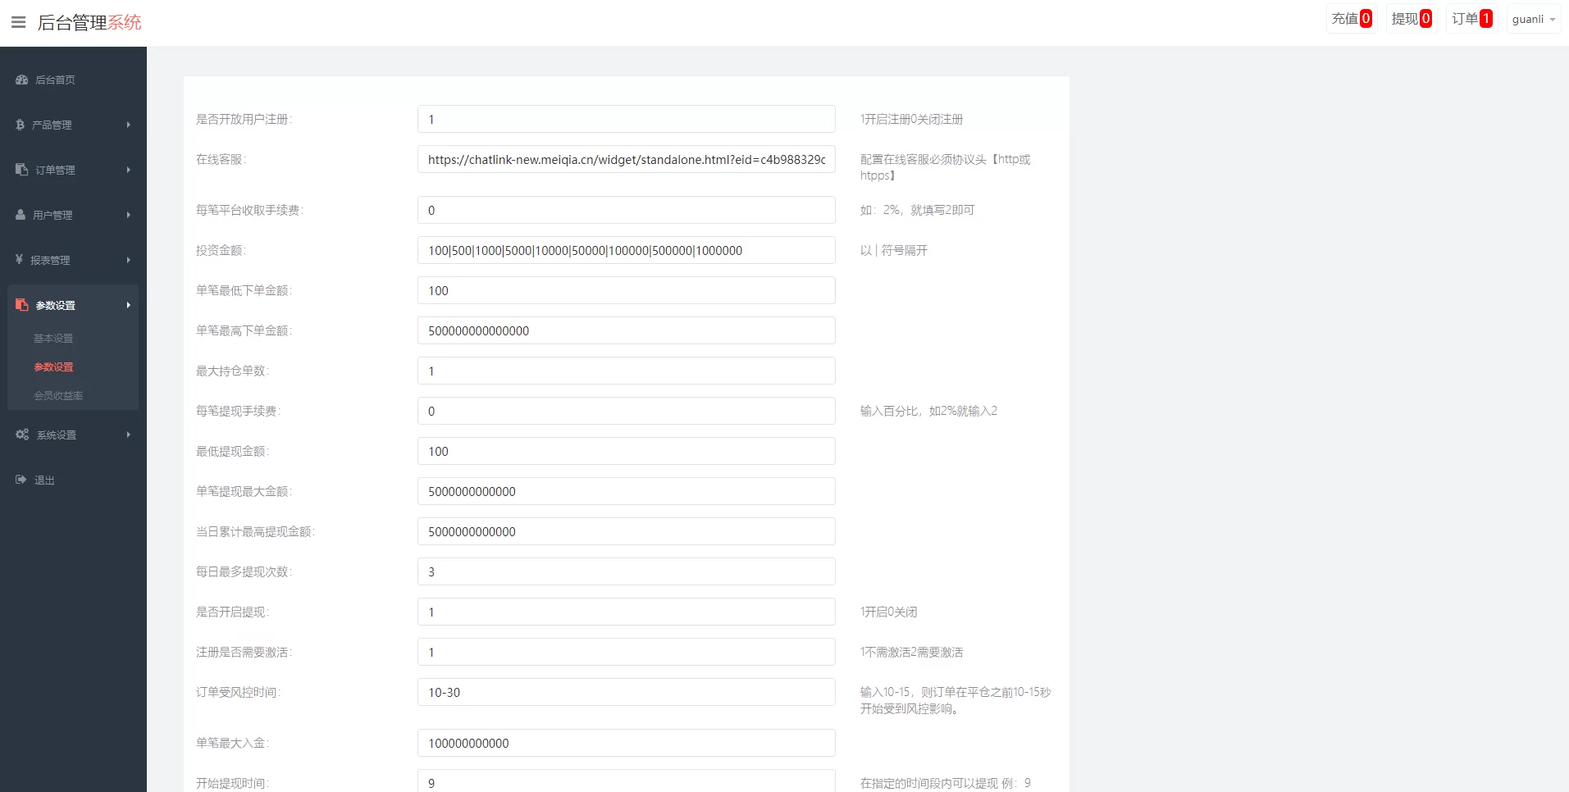Click the hint 如：2%，就填写2即可
Image resolution: width=1569 pixels, height=792 pixels.
(x=917, y=210)
